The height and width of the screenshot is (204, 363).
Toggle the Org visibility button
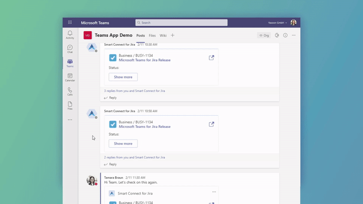264,35
